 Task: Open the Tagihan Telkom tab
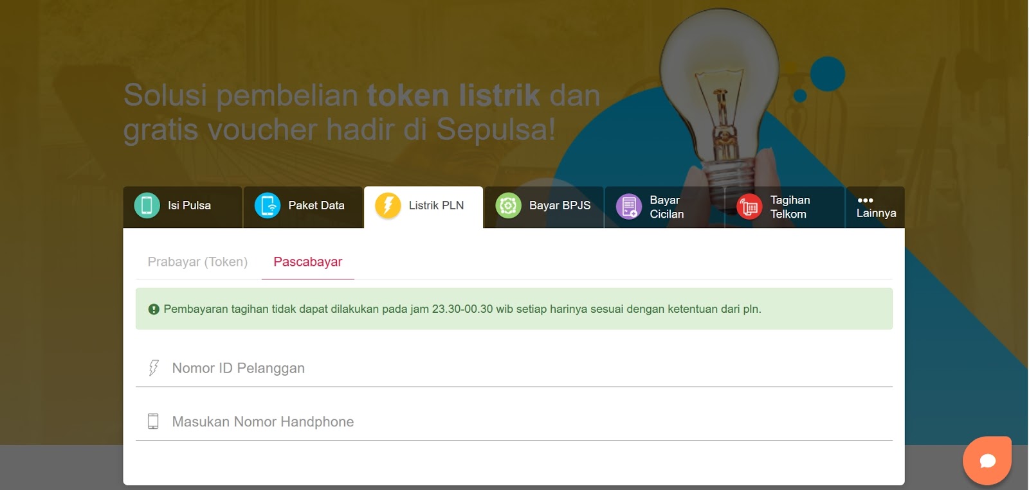(785, 207)
